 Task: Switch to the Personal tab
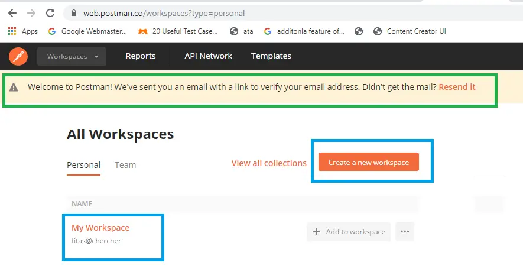coord(83,165)
